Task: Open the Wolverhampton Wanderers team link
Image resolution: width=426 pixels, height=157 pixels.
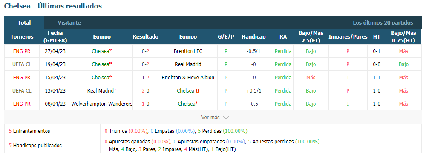Action: point(102,104)
